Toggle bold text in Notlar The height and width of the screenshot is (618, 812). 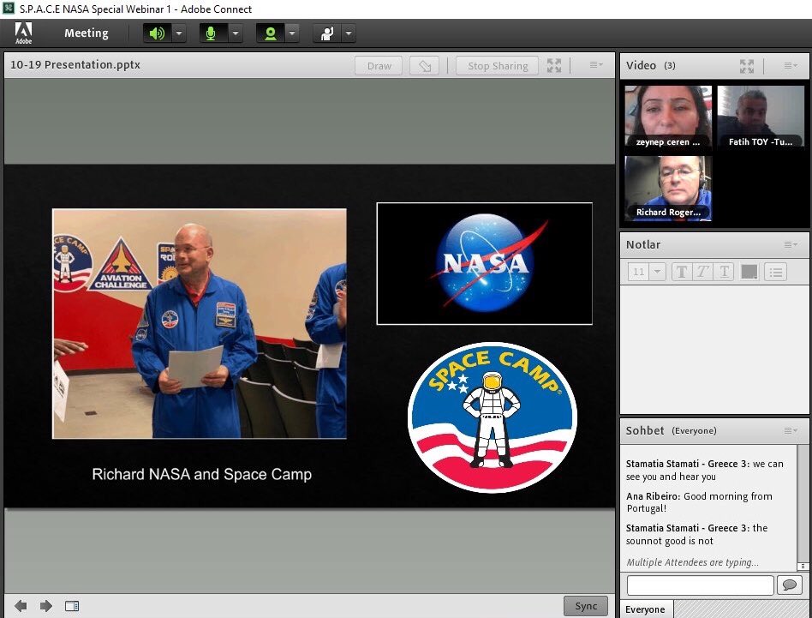(682, 272)
